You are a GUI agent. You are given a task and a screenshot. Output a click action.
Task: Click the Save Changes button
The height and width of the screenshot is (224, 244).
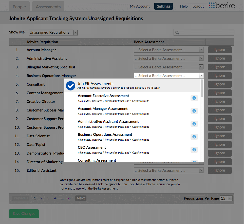(24, 214)
